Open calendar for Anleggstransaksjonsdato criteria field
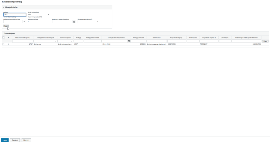This screenshot has width=270, height=143. click(74, 22)
